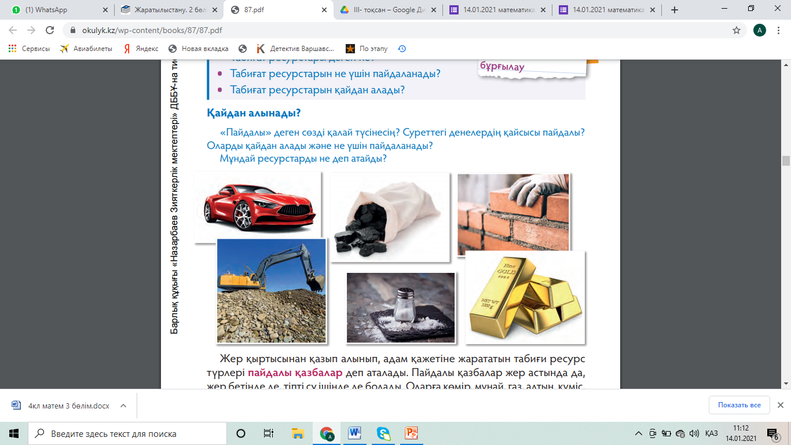Switch to Chrome on the taskbar
The width and height of the screenshot is (791, 445).
(x=327, y=433)
